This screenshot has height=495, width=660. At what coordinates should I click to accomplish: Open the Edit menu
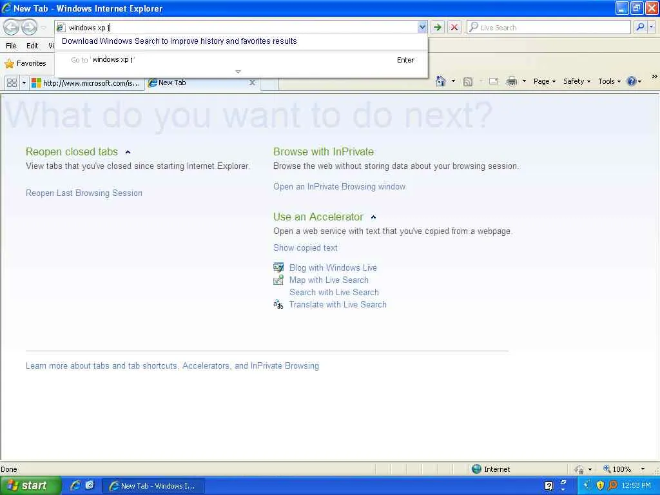[32, 46]
